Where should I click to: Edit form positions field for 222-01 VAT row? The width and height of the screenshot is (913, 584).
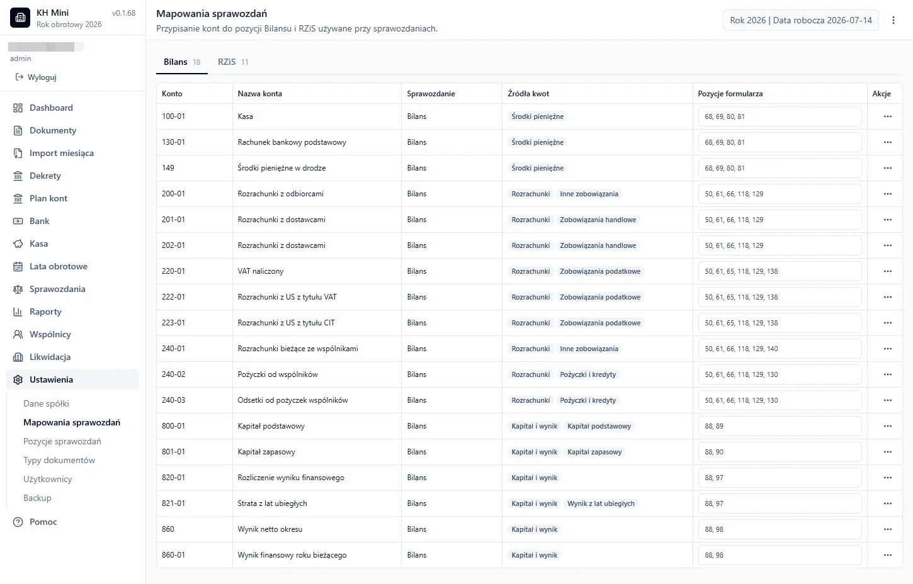[x=780, y=297]
